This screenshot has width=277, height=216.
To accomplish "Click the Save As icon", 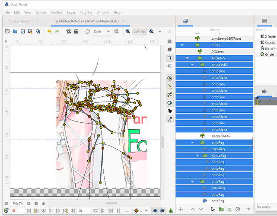I will 30,32.
